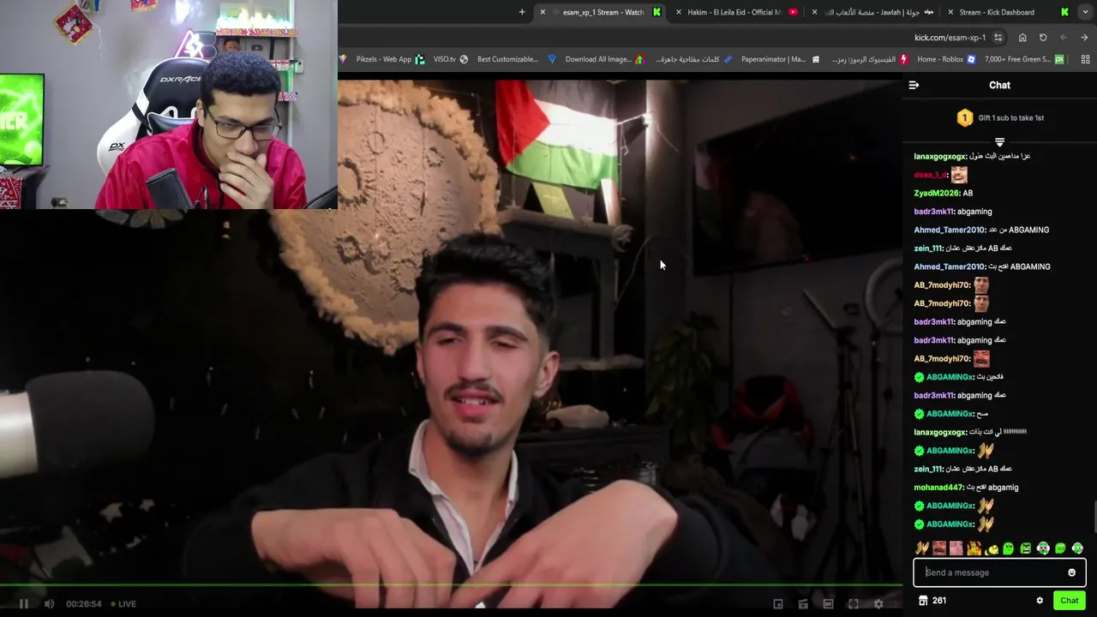Enable picture-in-picture mini player

(778, 603)
